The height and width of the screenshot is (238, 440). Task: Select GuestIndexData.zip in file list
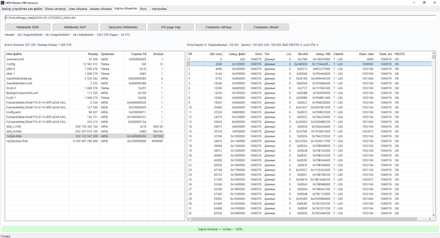[x=85, y=78]
